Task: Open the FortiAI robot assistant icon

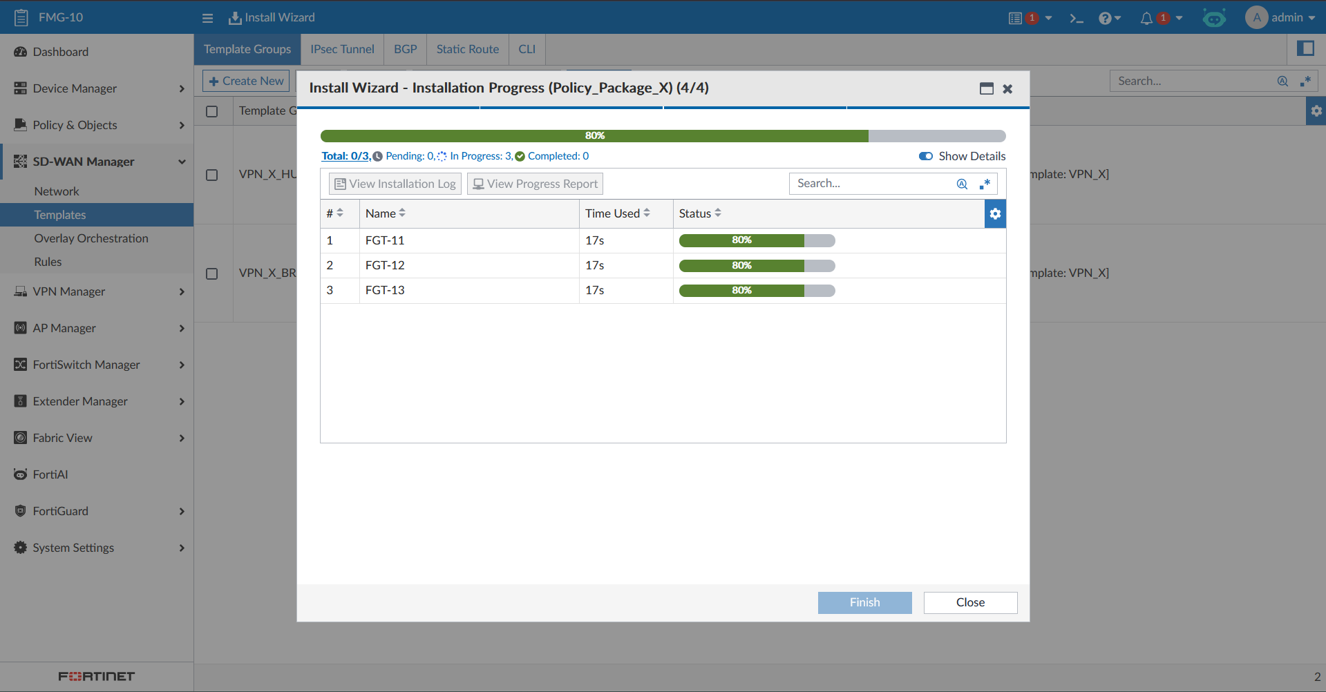Action: point(1214,18)
